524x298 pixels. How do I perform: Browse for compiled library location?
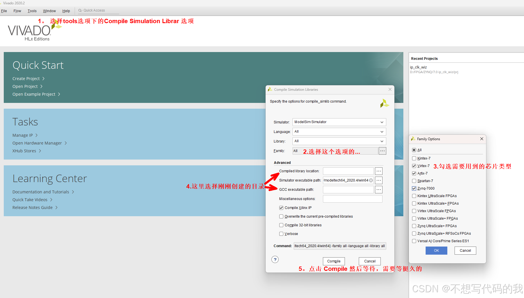tap(379, 171)
